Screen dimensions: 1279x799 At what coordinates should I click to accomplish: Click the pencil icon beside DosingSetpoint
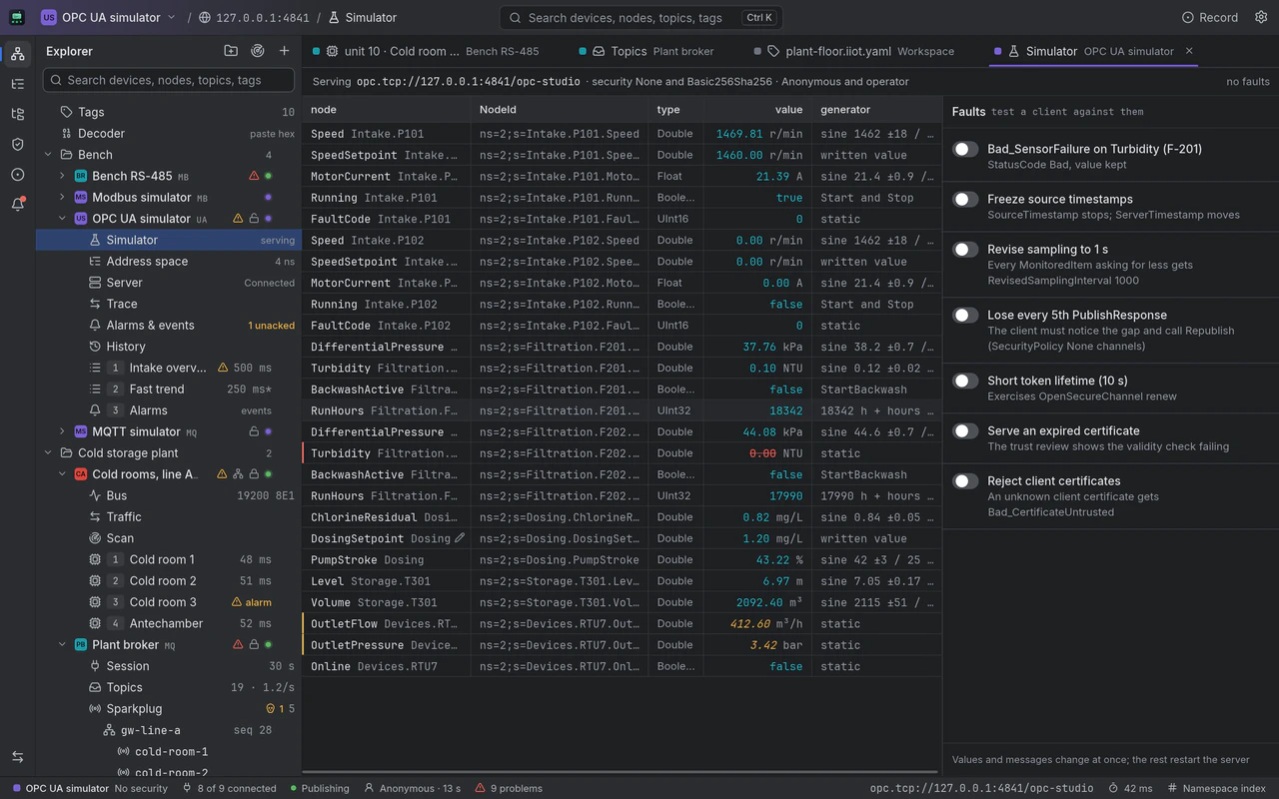point(460,538)
